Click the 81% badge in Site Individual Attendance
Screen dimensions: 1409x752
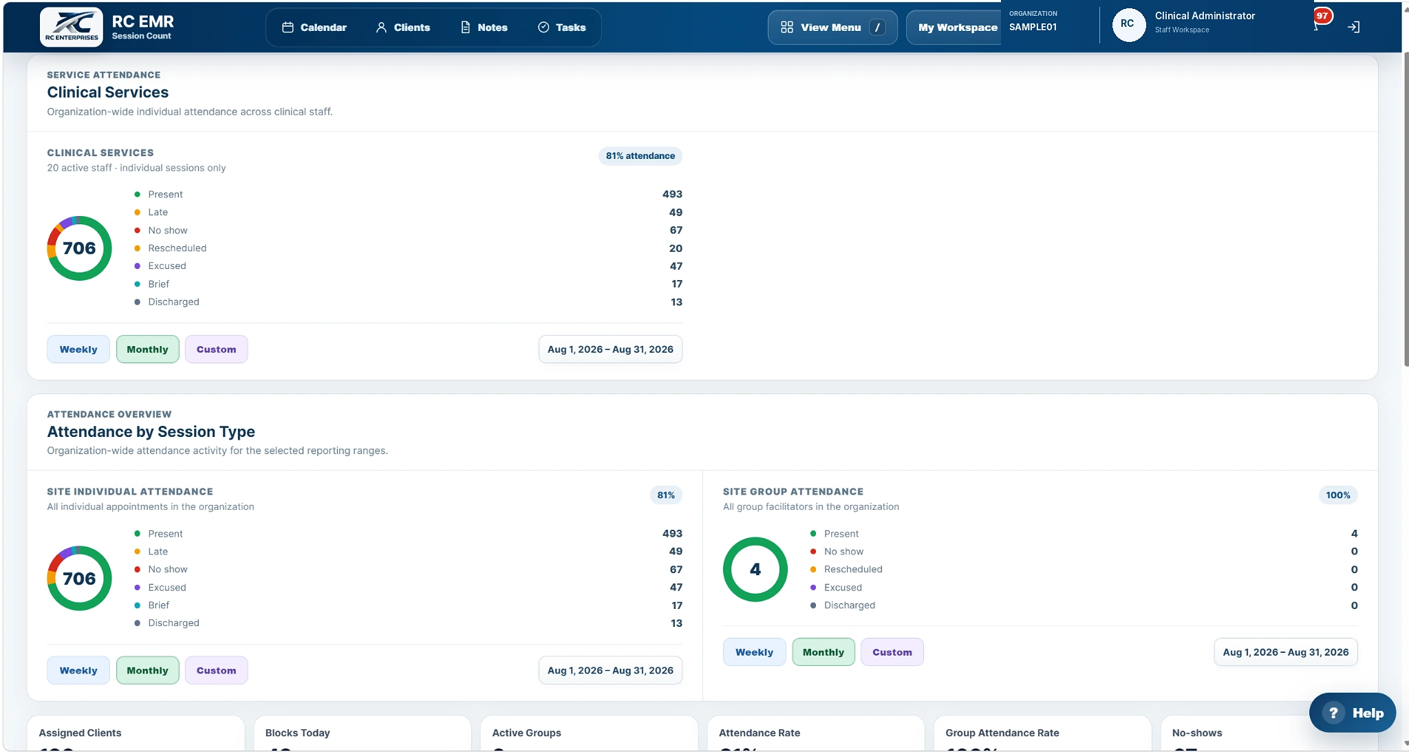tap(666, 495)
